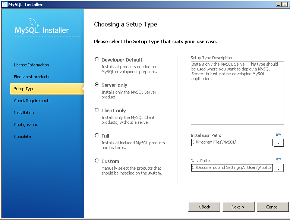Click the MySQL dolphin logo
This screenshot has width=290, height=220.
[x=34, y=22]
